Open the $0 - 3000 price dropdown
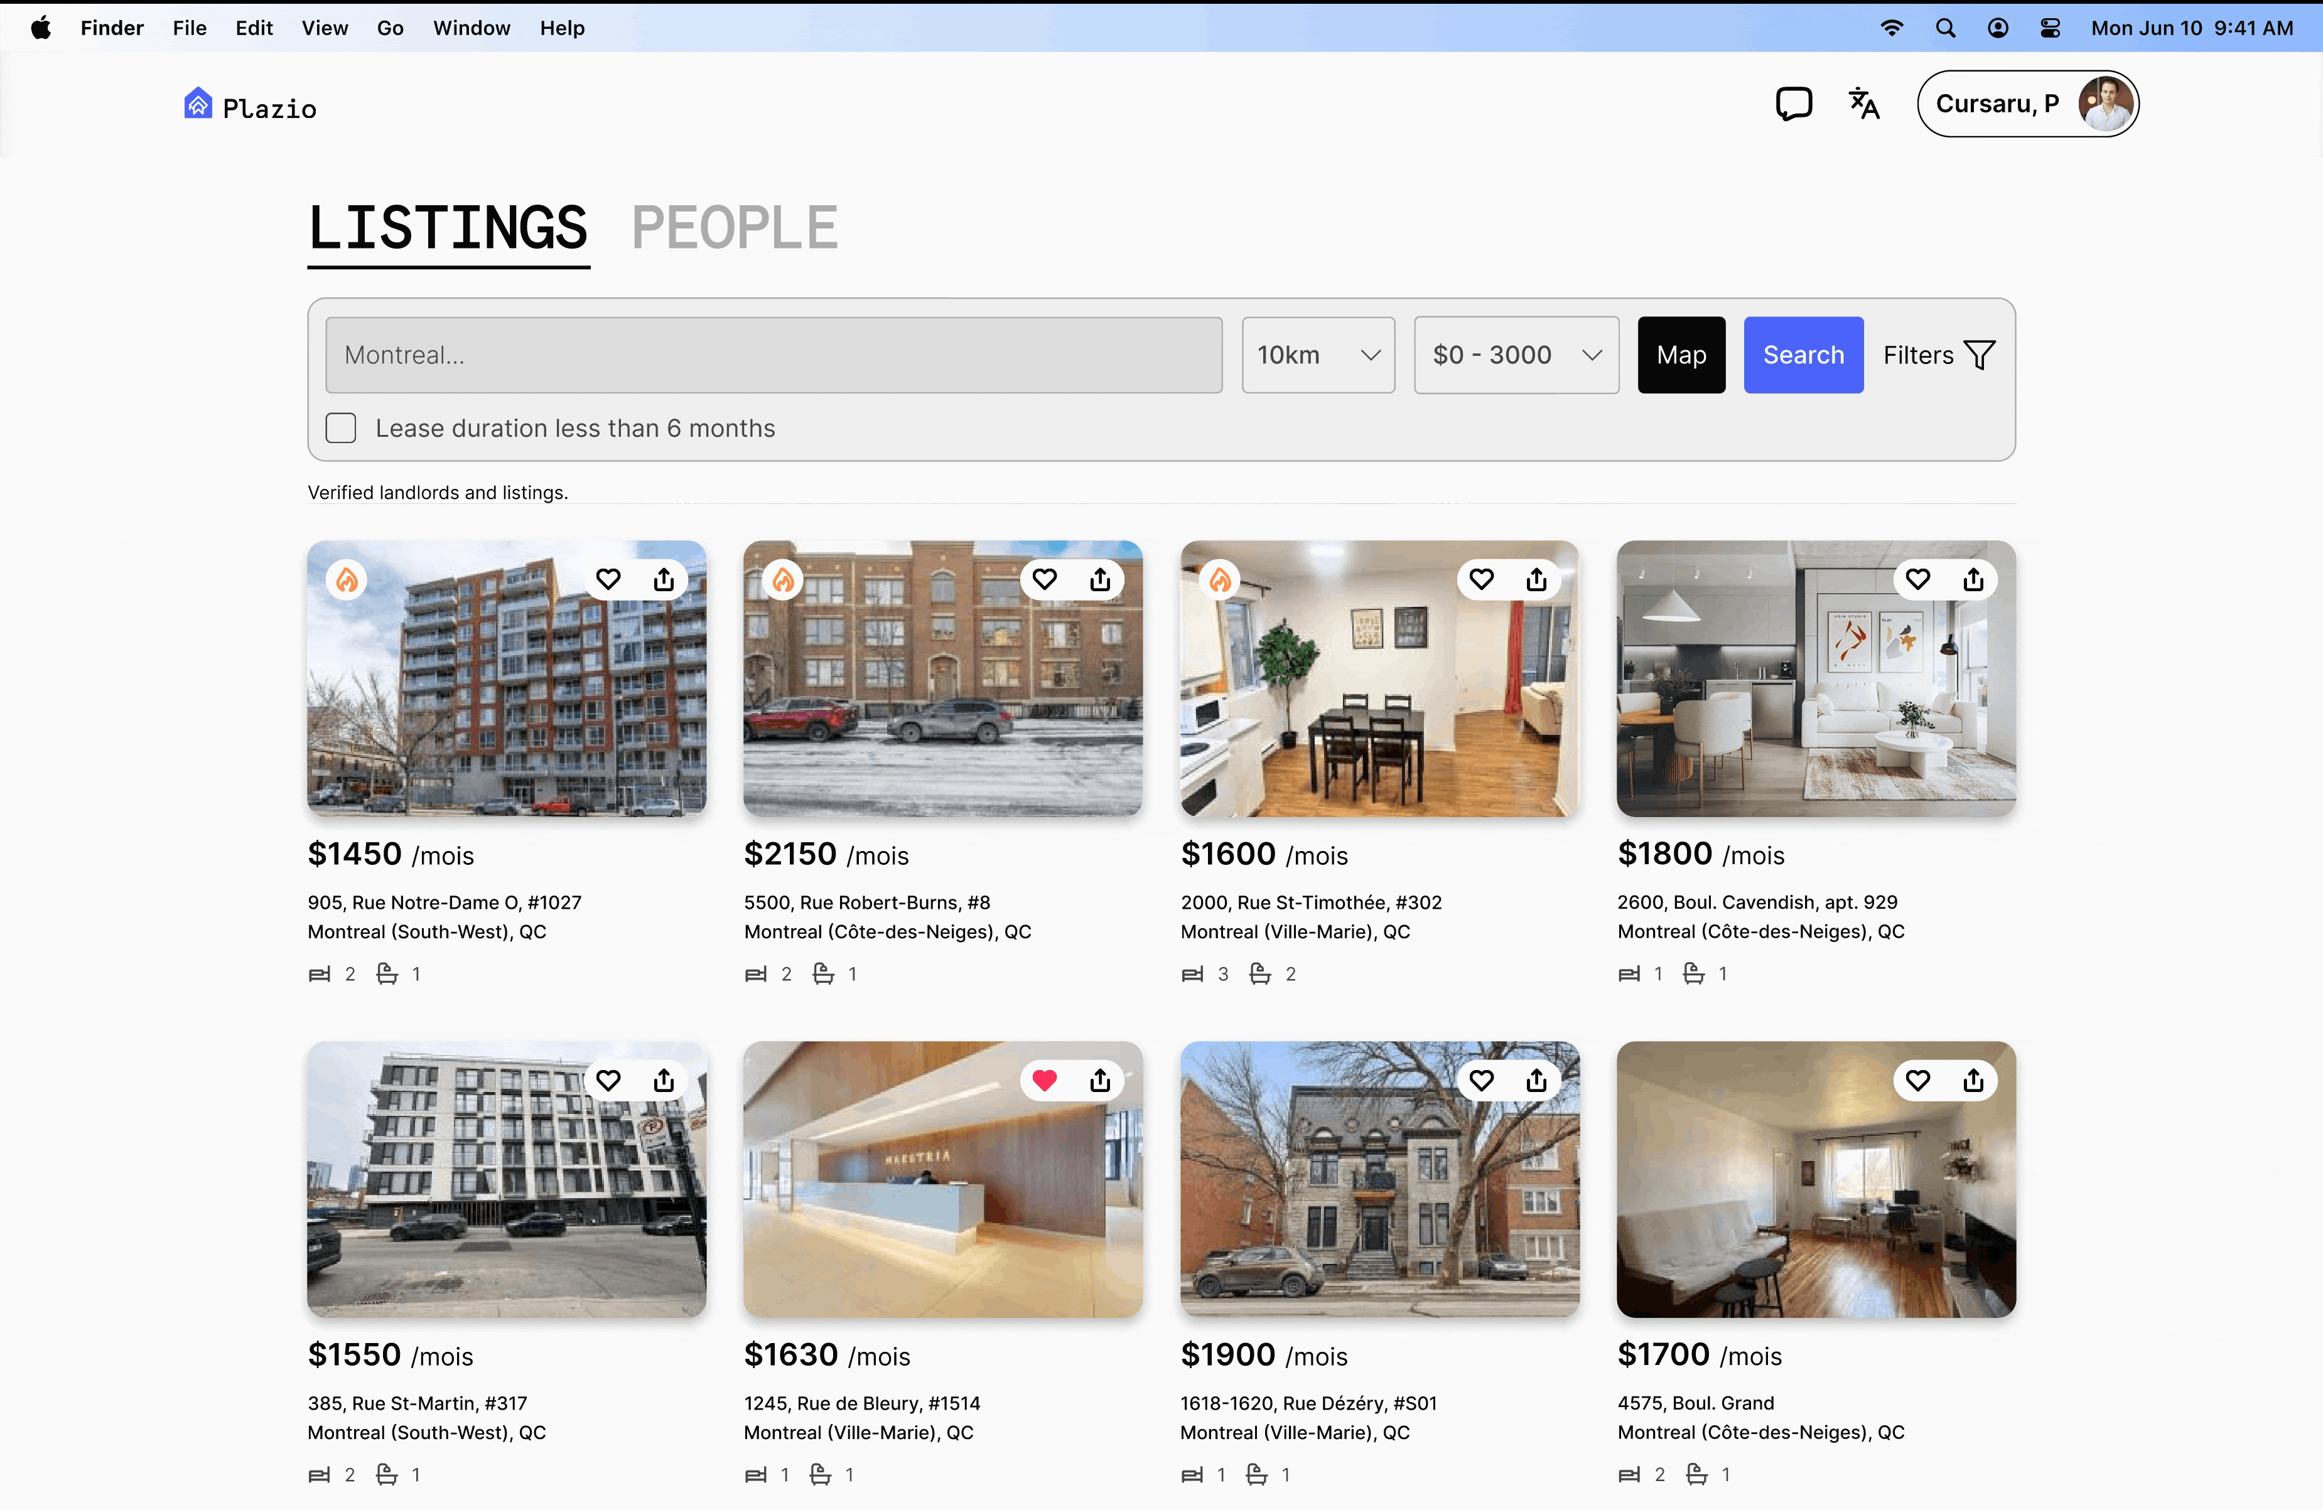 point(1516,355)
